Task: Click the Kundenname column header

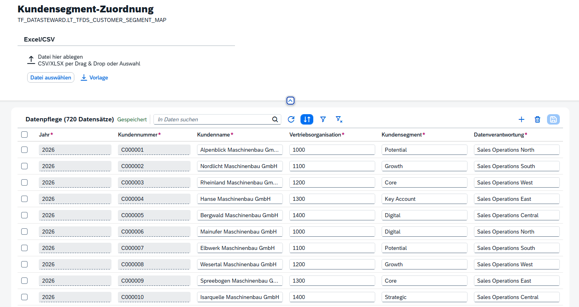Action: [x=215, y=135]
